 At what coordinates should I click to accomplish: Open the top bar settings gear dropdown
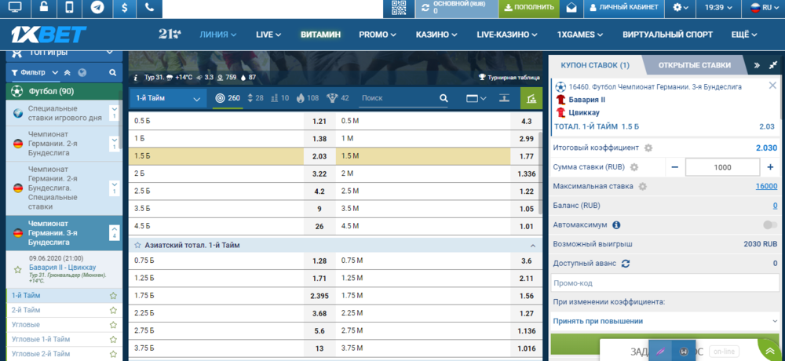tap(681, 8)
